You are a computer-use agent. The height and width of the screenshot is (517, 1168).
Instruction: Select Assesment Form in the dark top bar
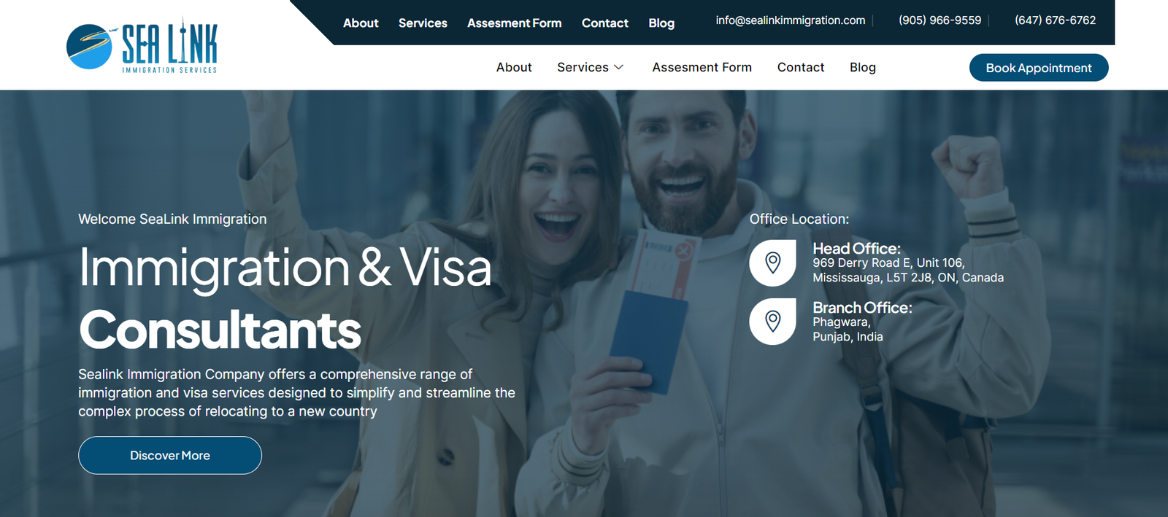[515, 23]
